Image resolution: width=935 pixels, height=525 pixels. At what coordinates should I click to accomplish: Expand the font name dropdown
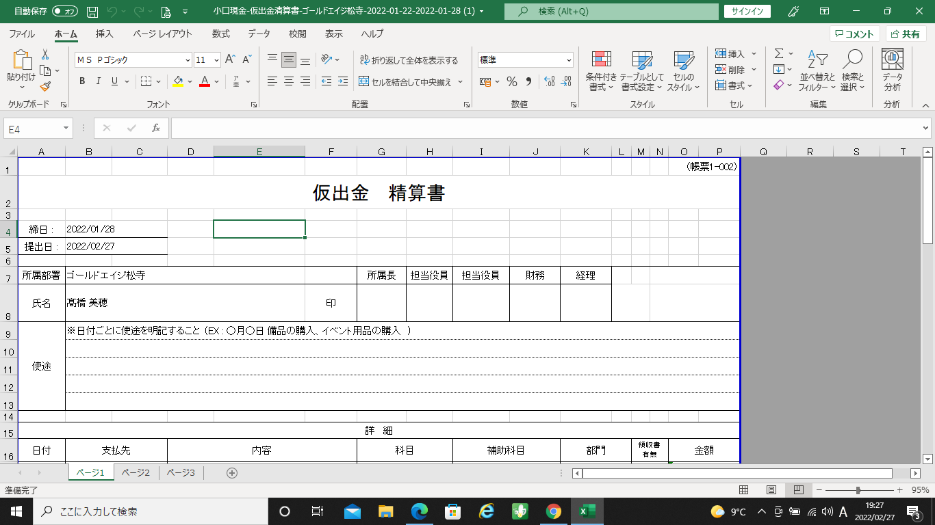pyautogui.click(x=187, y=60)
